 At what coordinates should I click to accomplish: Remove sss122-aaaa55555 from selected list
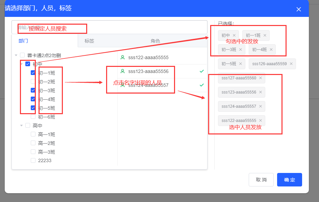tap(261, 121)
